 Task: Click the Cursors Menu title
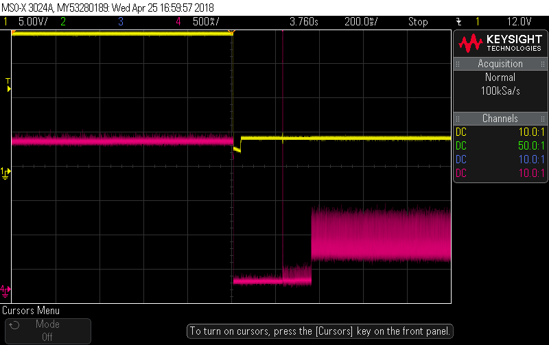tap(31, 310)
